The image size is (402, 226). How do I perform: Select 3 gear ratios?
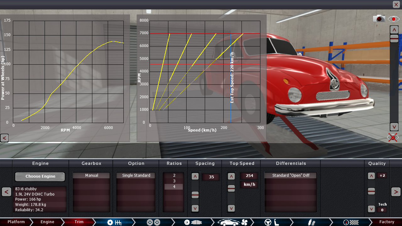point(174,181)
